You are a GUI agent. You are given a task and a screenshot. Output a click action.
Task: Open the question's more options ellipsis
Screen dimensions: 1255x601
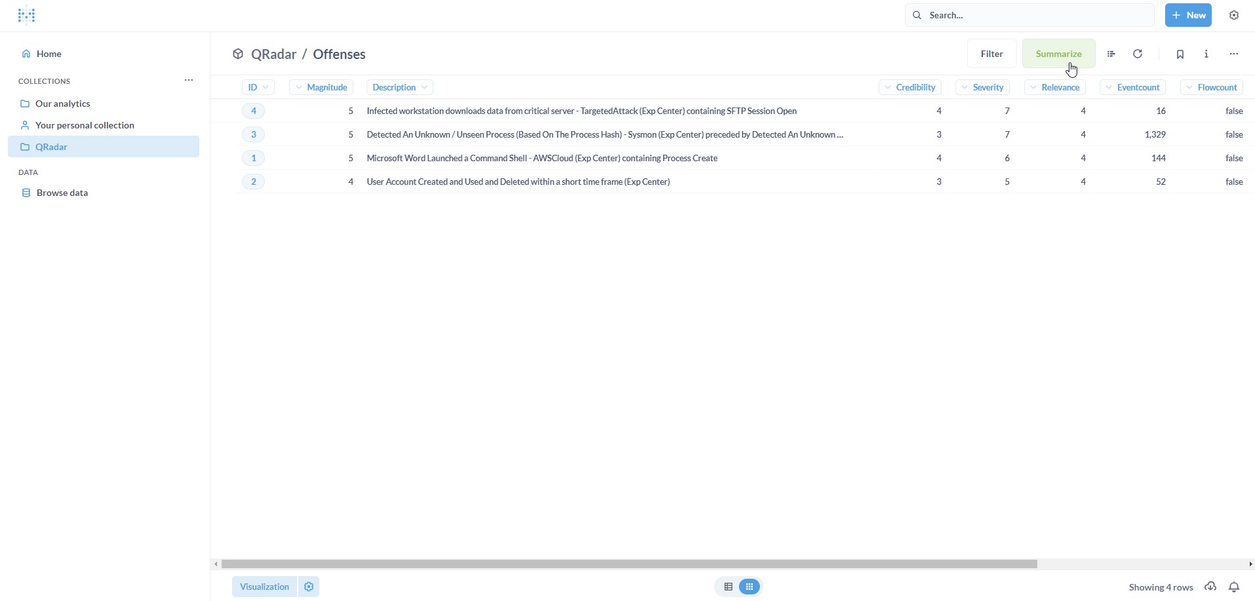click(x=1234, y=54)
